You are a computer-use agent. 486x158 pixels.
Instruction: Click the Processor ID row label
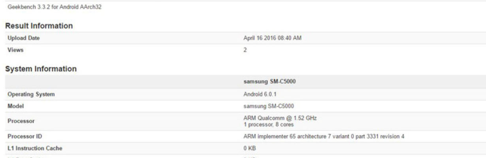click(x=22, y=137)
